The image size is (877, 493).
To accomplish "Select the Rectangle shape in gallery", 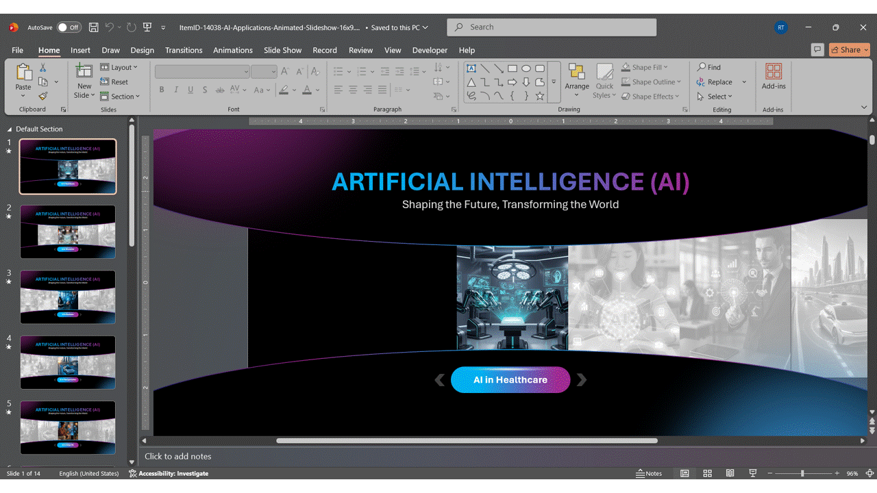I will click(x=512, y=68).
